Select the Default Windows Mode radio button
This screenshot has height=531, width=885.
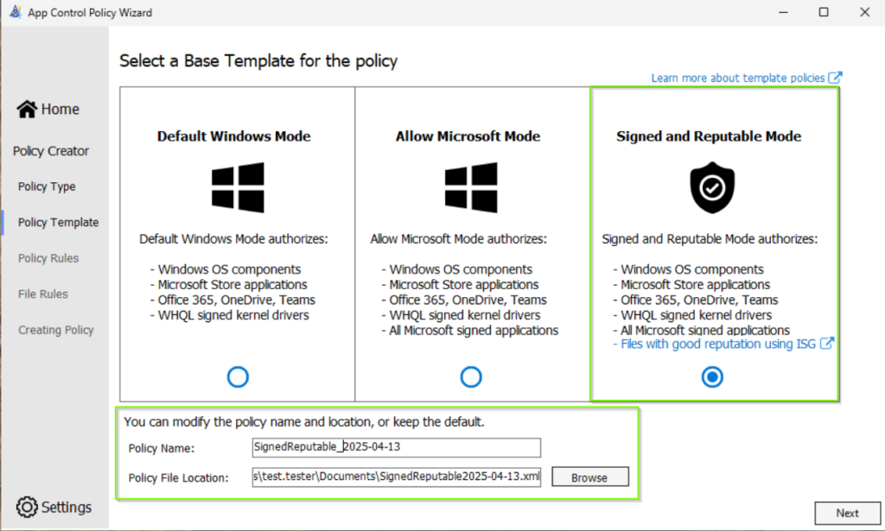(x=238, y=377)
